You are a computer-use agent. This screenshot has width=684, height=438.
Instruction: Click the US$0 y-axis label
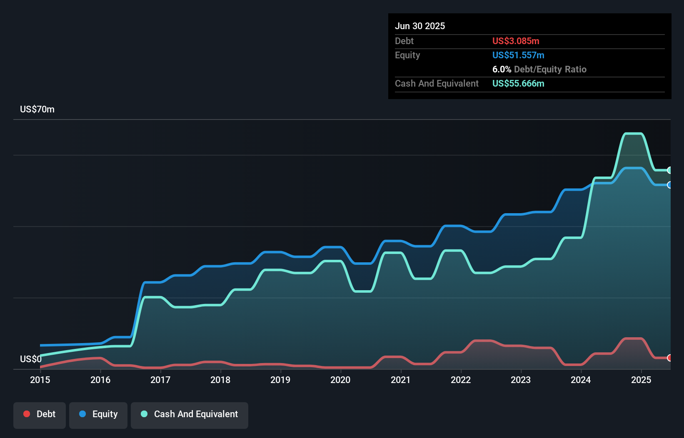pyautogui.click(x=31, y=359)
